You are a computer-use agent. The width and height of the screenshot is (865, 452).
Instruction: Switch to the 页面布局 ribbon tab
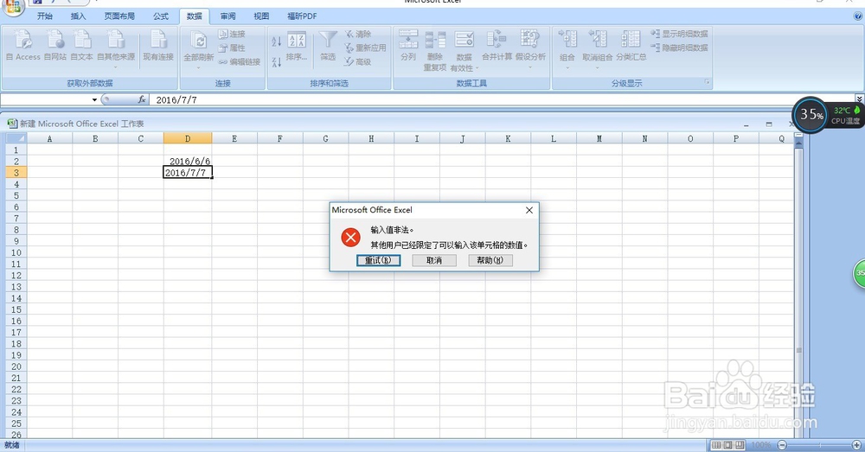tap(119, 16)
